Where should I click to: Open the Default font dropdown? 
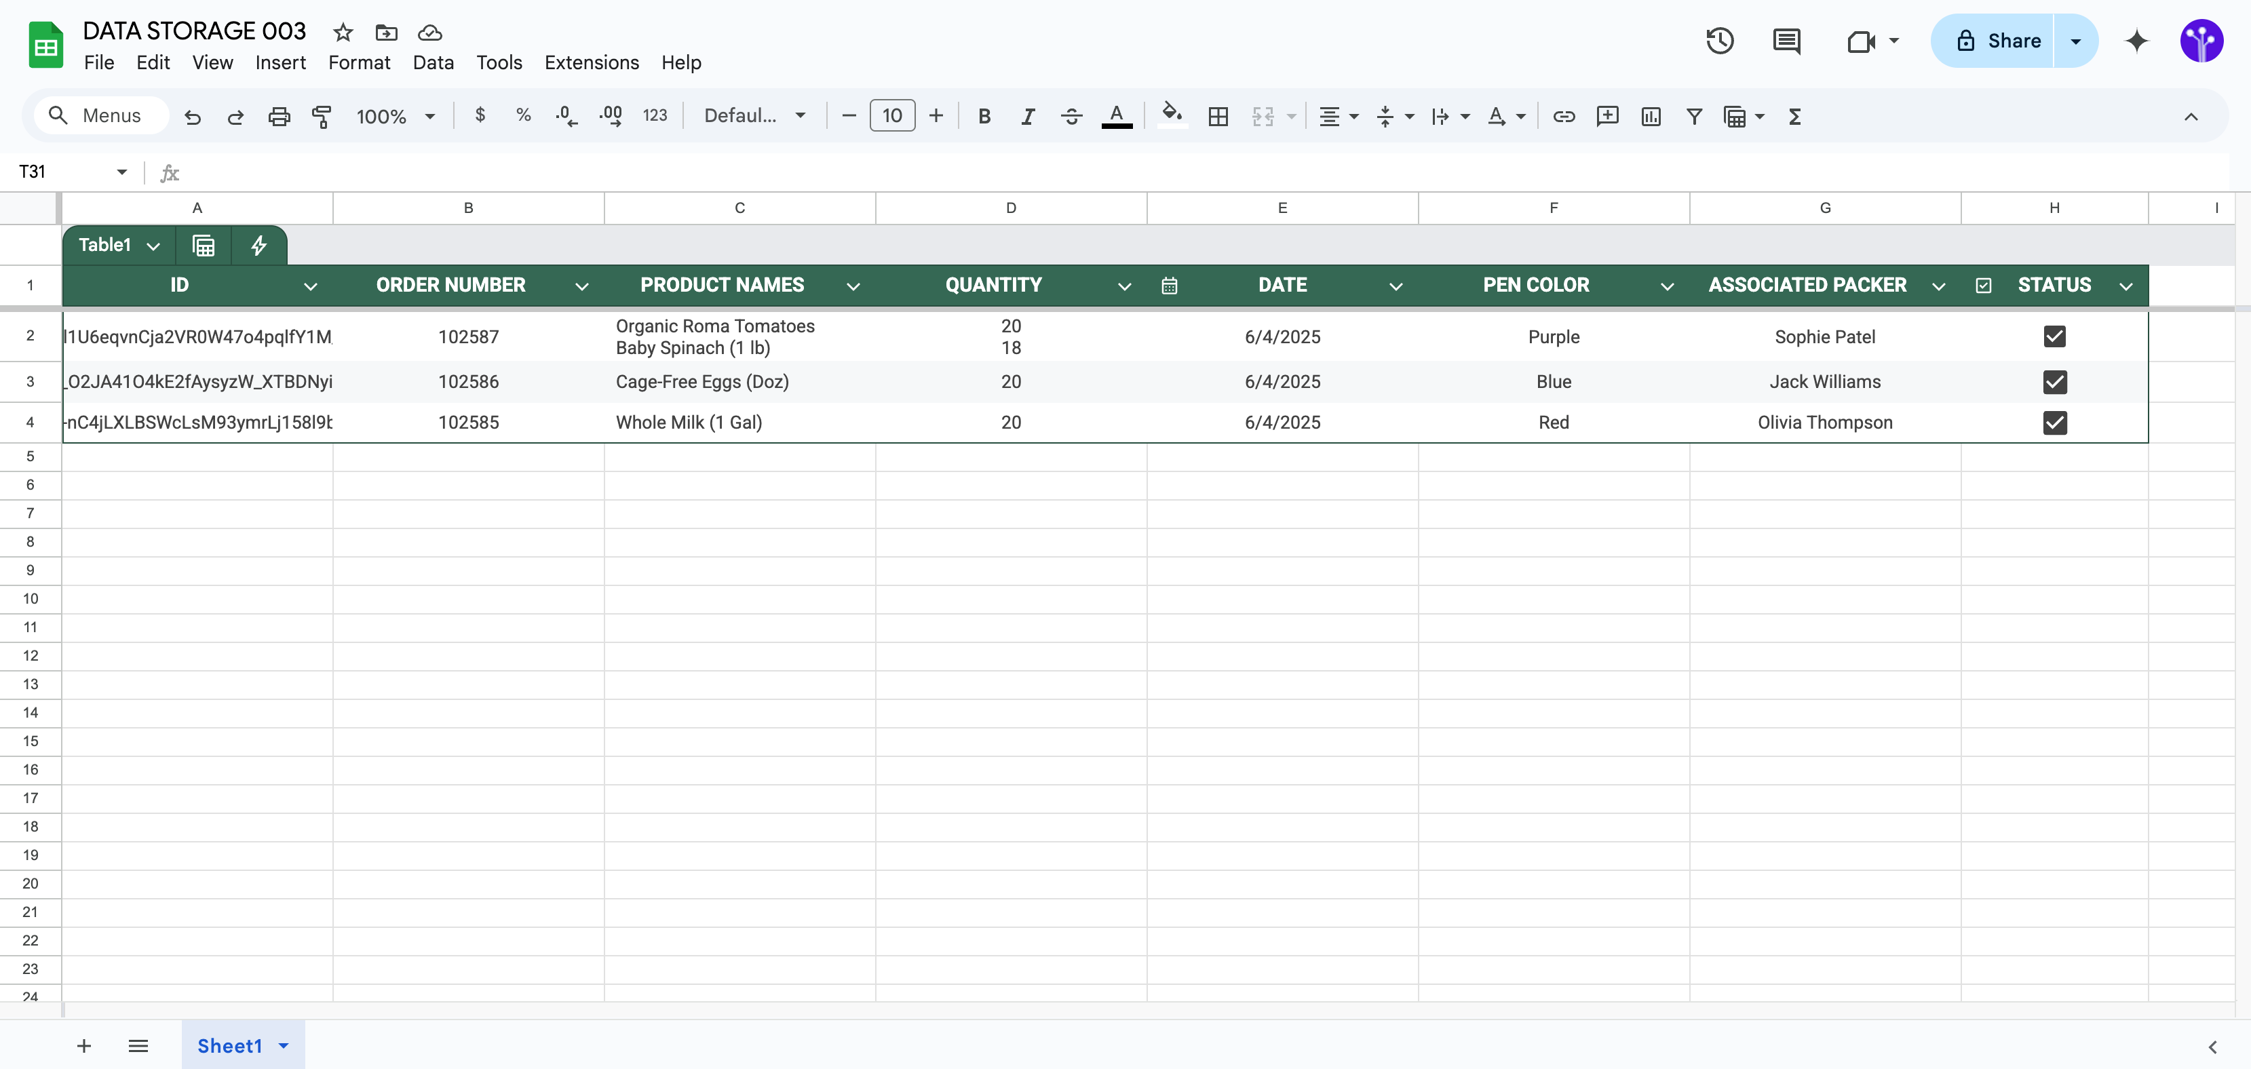pos(754,116)
